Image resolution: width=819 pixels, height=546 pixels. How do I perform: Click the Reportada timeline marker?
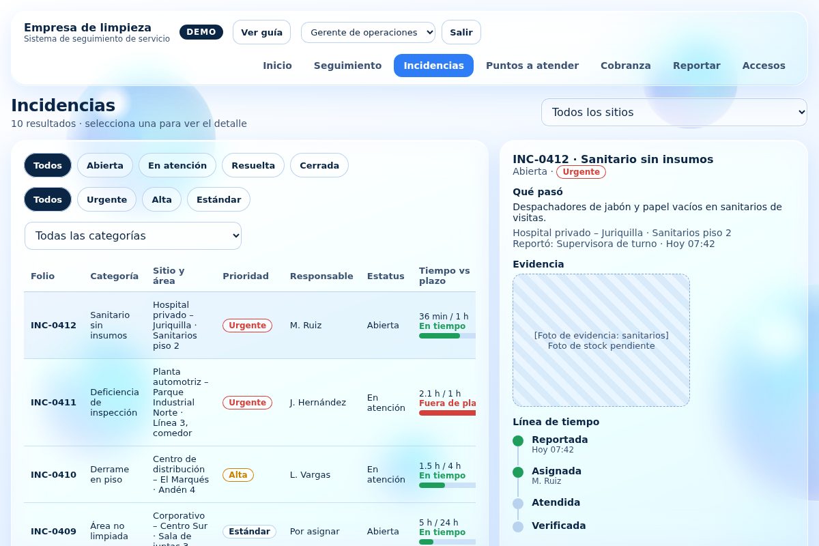pyautogui.click(x=518, y=441)
